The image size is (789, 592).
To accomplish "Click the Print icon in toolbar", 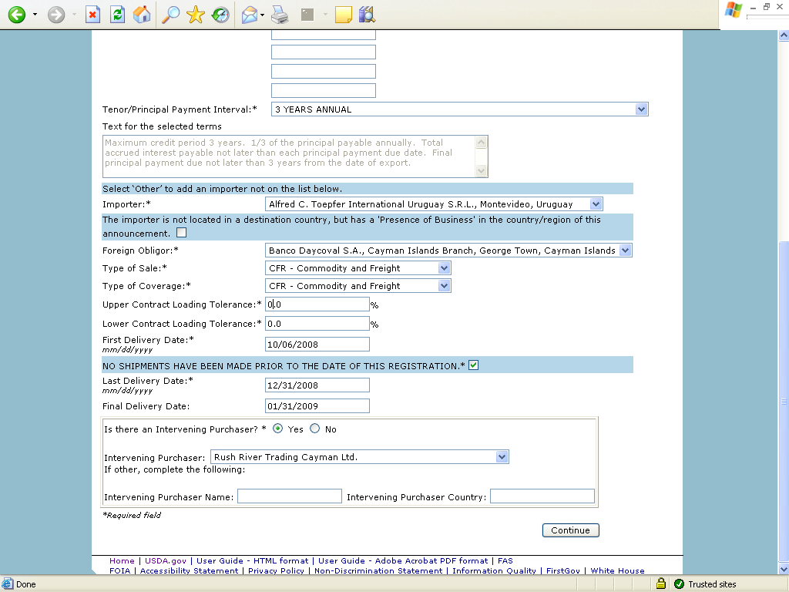I will [x=280, y=15].
